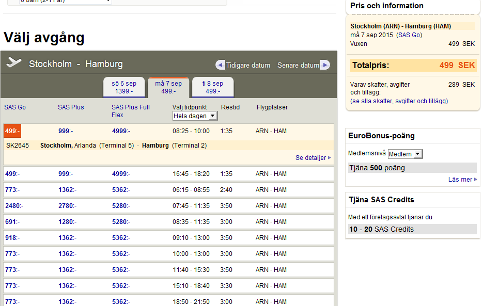Select the må 7 sep date tab
Screen dimensions: 483x306
click(x=168, y=87)
